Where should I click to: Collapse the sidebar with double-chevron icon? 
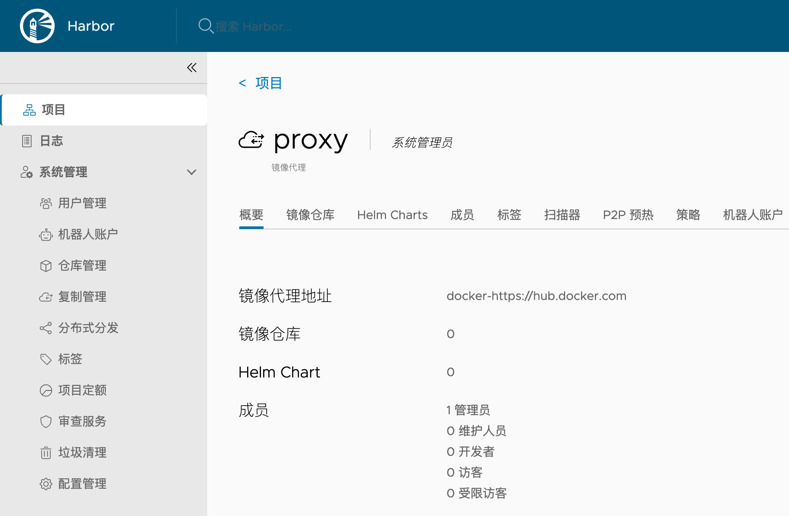(x=192, y=68)
